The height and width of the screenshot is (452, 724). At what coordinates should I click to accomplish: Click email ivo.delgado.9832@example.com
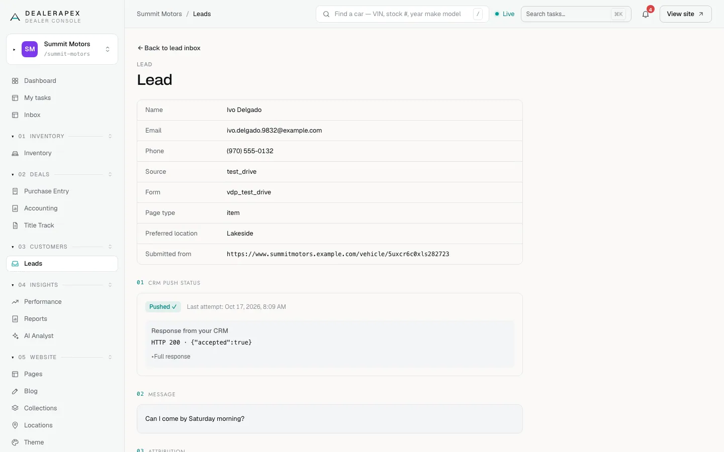click(274, 131)
